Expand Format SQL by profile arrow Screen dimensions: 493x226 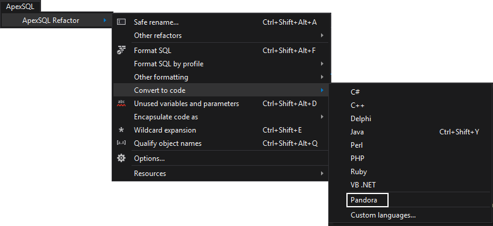pos(322,64)
